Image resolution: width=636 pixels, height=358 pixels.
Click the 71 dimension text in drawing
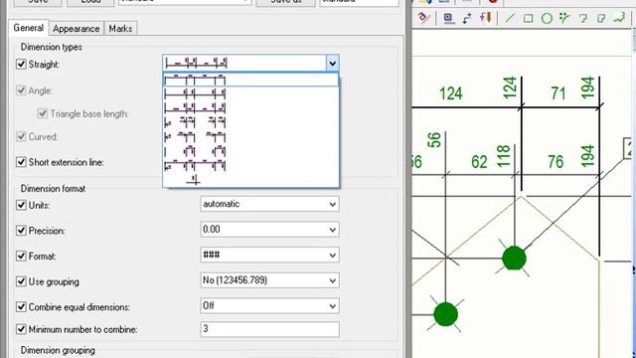pos(558,93)
